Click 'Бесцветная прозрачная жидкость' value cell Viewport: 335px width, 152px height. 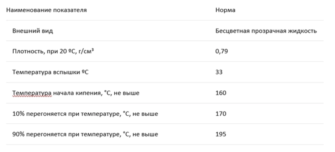point(266,31)
